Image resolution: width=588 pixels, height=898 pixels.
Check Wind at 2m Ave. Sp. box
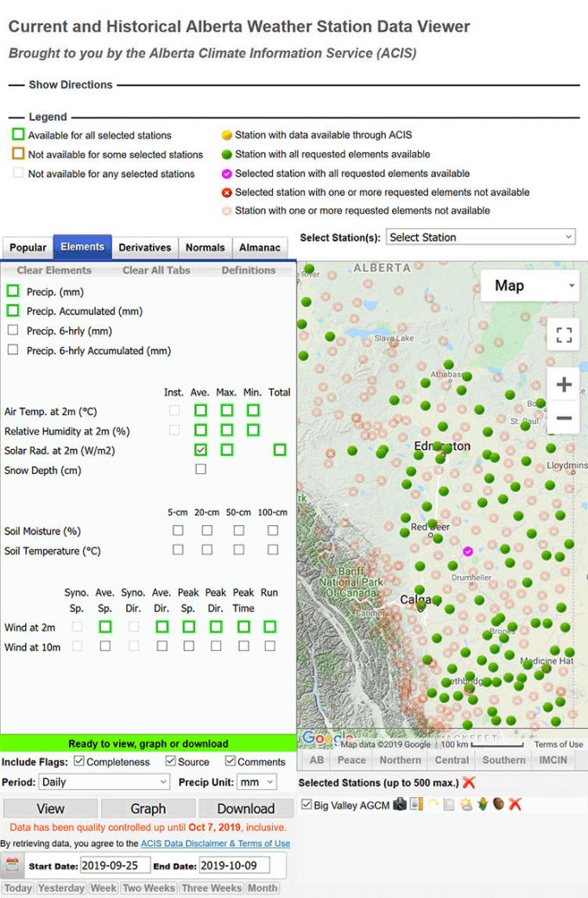[104, 627]
